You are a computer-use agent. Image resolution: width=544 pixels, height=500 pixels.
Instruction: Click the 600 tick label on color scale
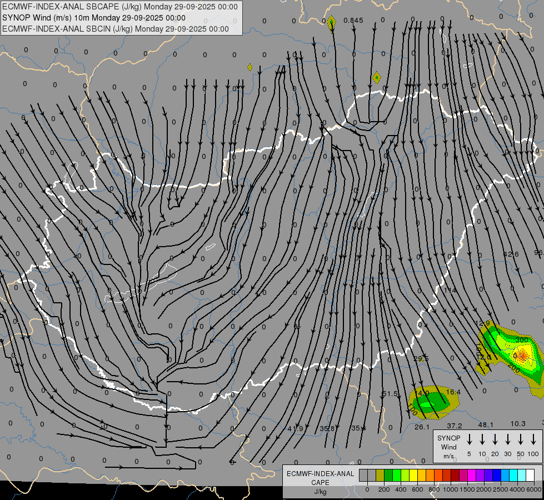(x=417, y=489)
